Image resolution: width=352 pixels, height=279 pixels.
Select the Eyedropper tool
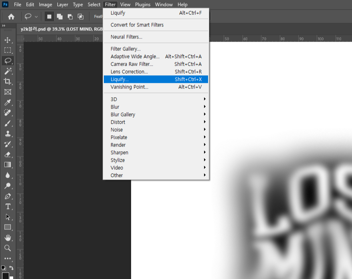point(8,102)
